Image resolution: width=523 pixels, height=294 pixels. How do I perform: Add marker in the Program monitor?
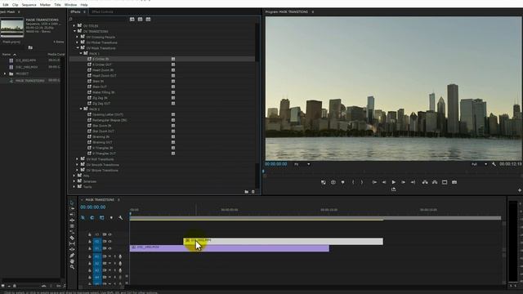tap(342, 182)
